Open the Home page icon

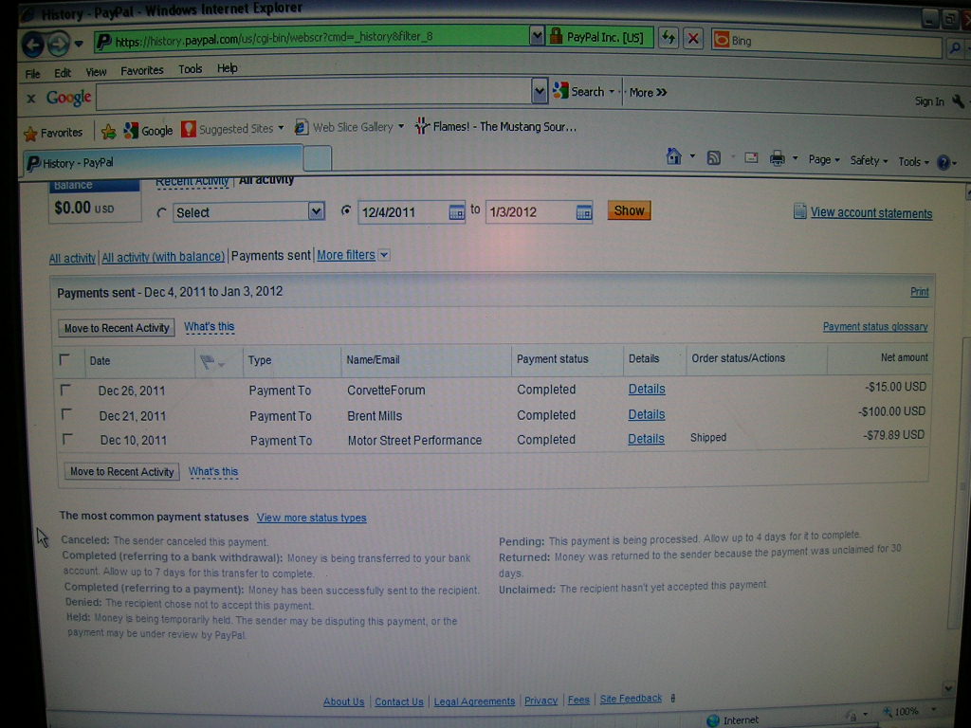[x=674, y=156]
